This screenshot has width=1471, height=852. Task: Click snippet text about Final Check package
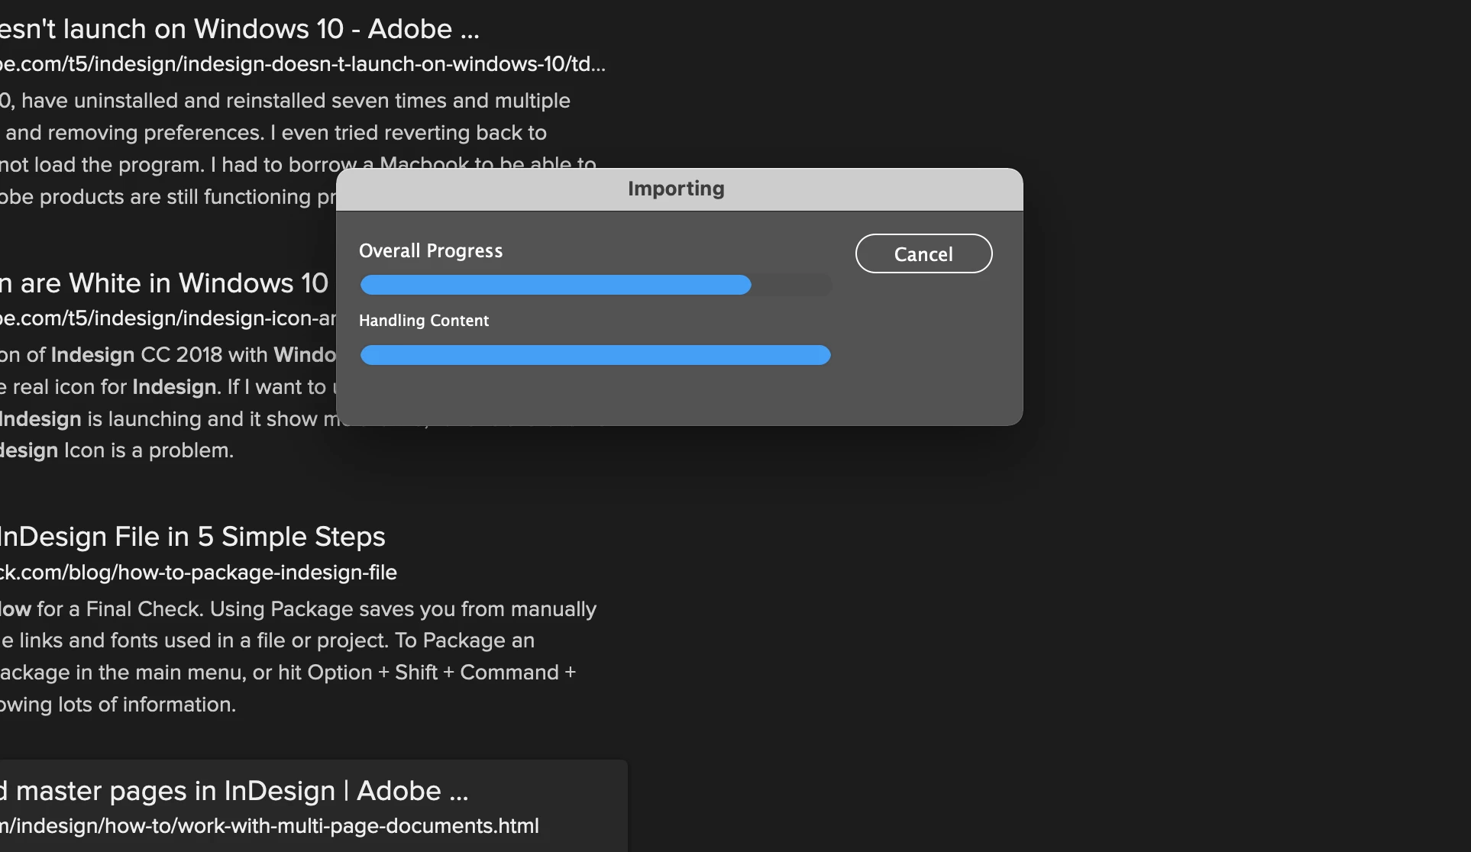[298, 609]
